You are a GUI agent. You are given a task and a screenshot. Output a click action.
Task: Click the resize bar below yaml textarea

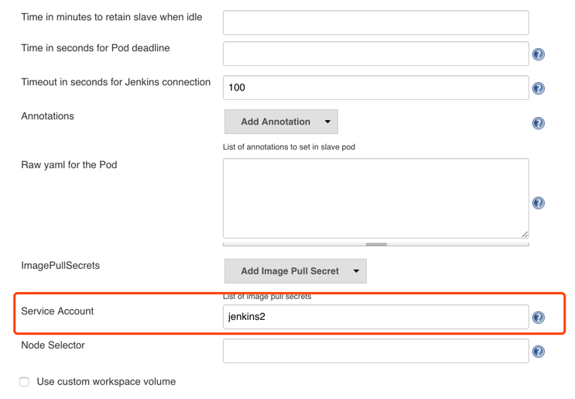376,244
